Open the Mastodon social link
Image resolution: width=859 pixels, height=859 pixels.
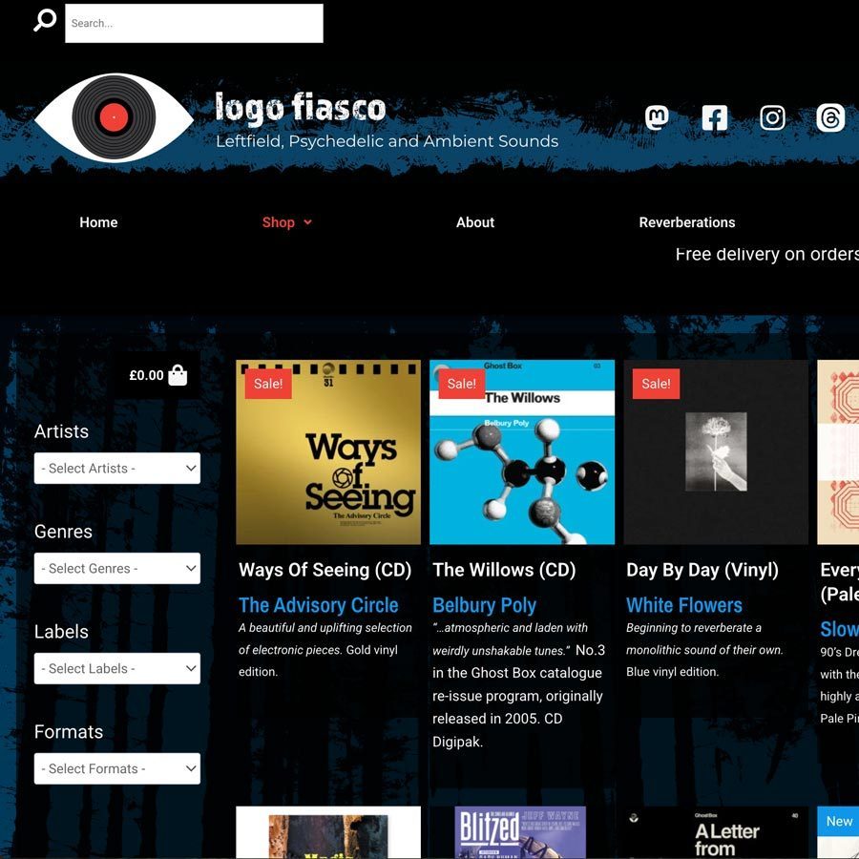pyautogui.click(x=657, y=117)
